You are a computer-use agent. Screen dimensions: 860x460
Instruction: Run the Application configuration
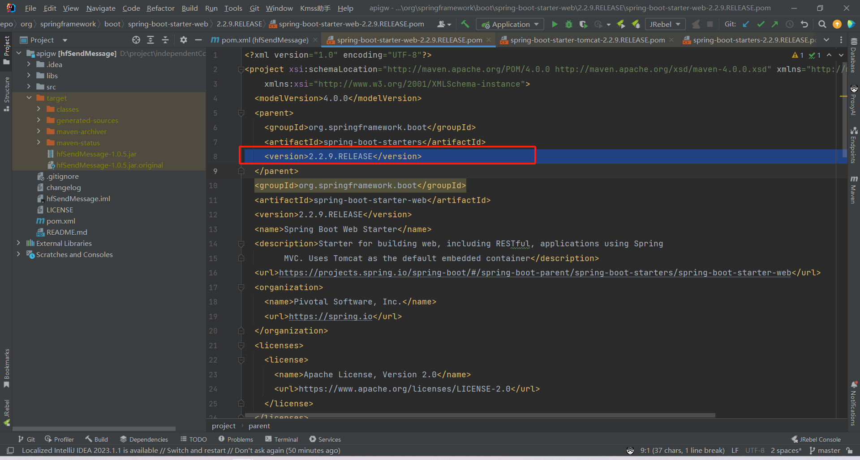[x=555, y=24]
